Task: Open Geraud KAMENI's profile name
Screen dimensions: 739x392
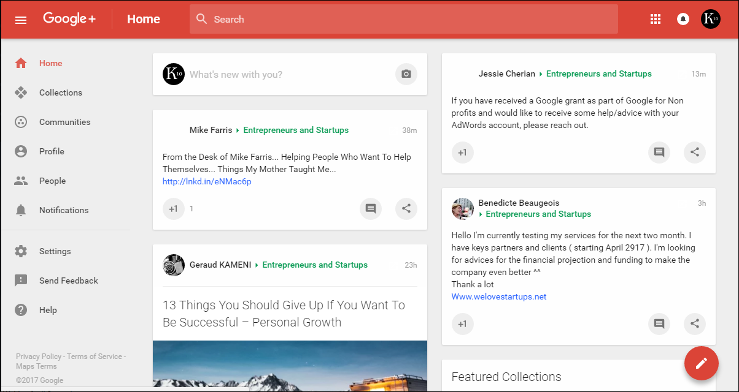Action: tap(221, 265)
